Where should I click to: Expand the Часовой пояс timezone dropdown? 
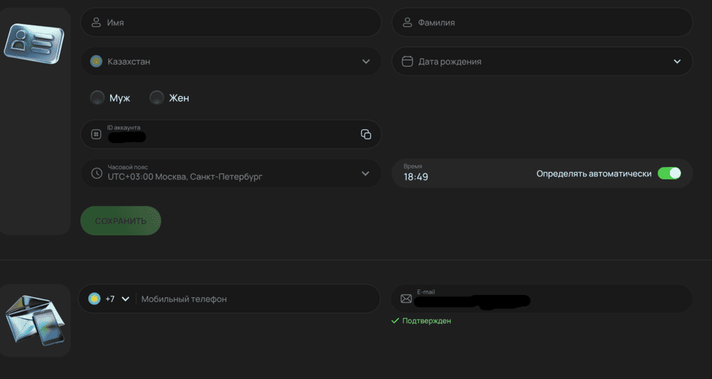tap(366, 174)
